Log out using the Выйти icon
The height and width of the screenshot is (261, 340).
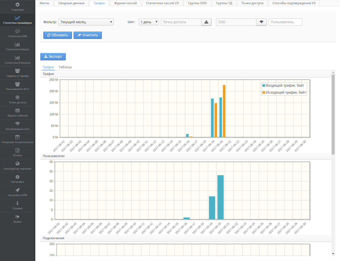[17, 217]
